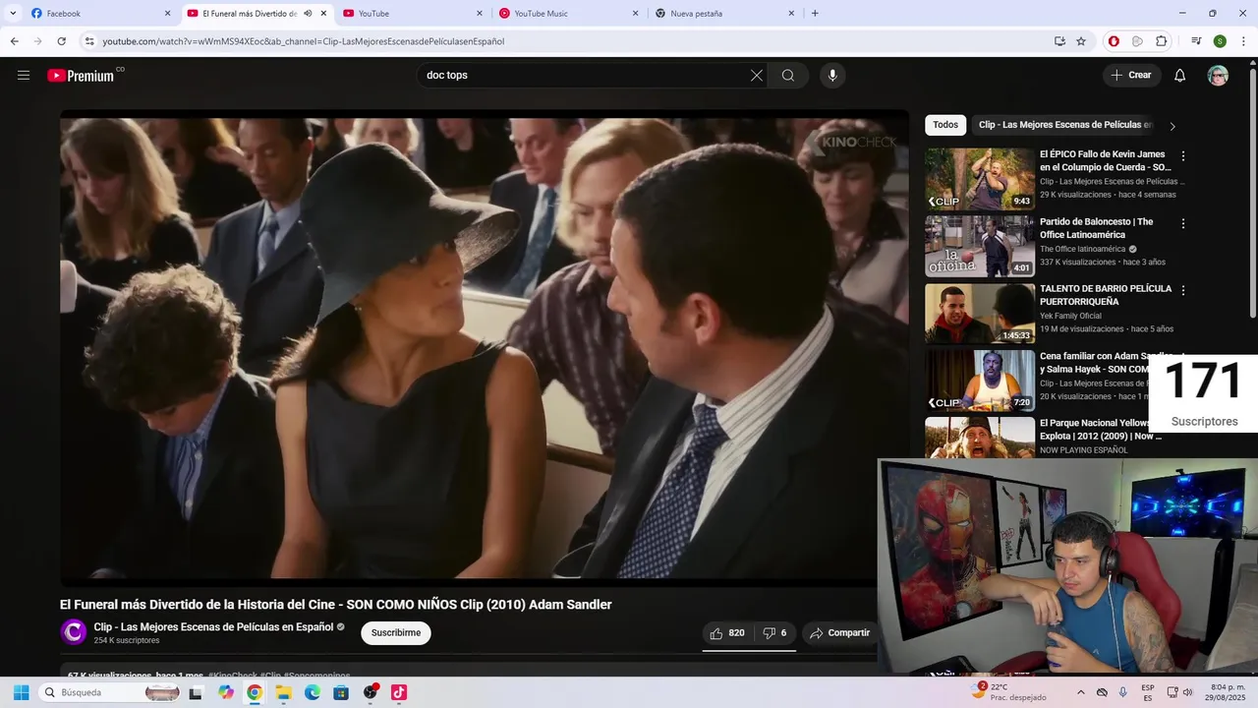Image resolution: width=1258 pixels, height=708 pixels.
Task: Mute the El Funeral tab audio icon
Action: pyautogui.click(x=308, y=14)
